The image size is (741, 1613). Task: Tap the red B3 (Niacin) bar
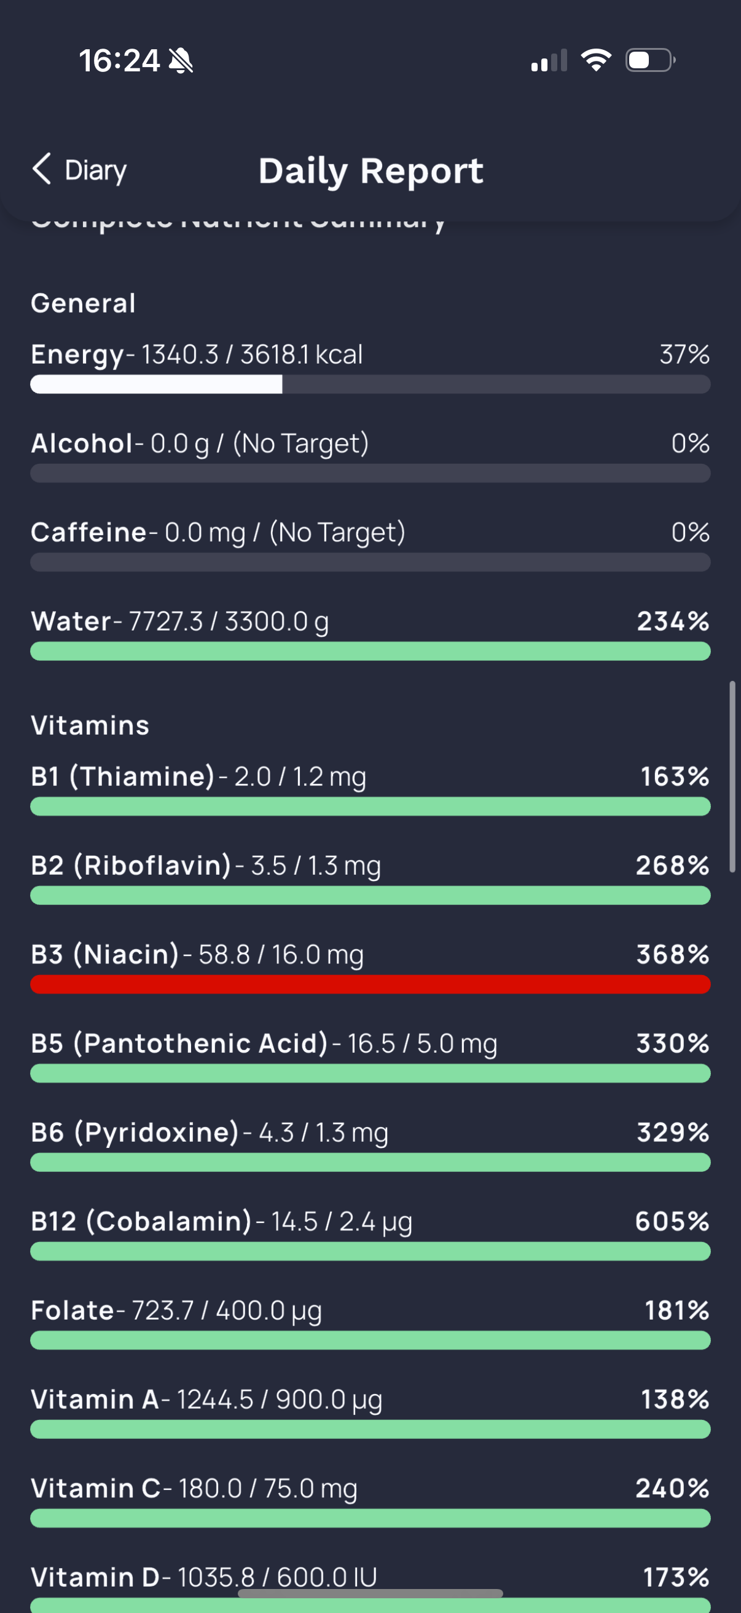(x=370, y=984)
